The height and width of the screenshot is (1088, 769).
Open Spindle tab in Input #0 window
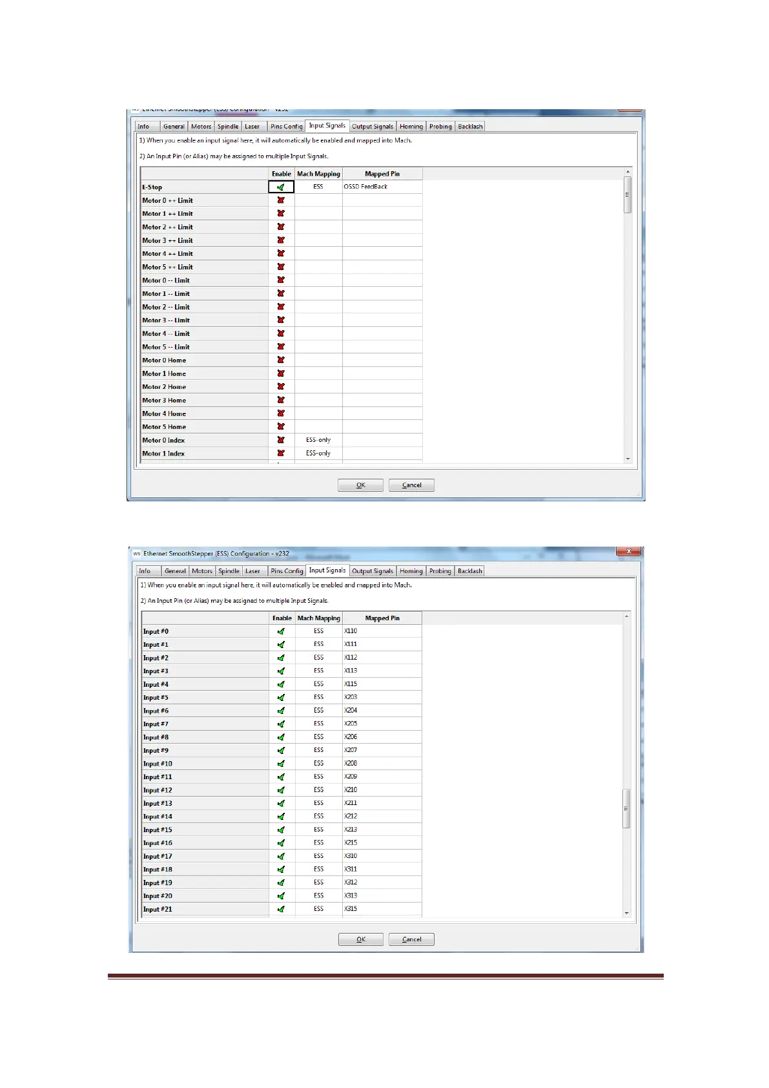pos(229,571)
